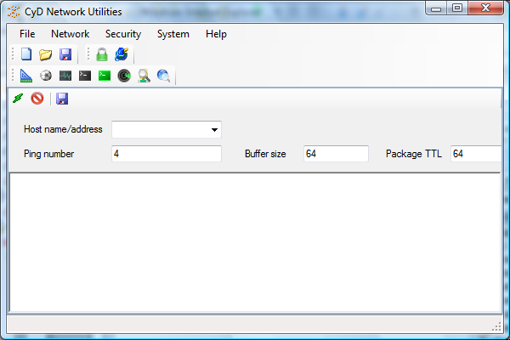Click the Internet Explorer globe icon
Image resolution: width=510 pixels, height=340 pixels.
click(122, 54)
